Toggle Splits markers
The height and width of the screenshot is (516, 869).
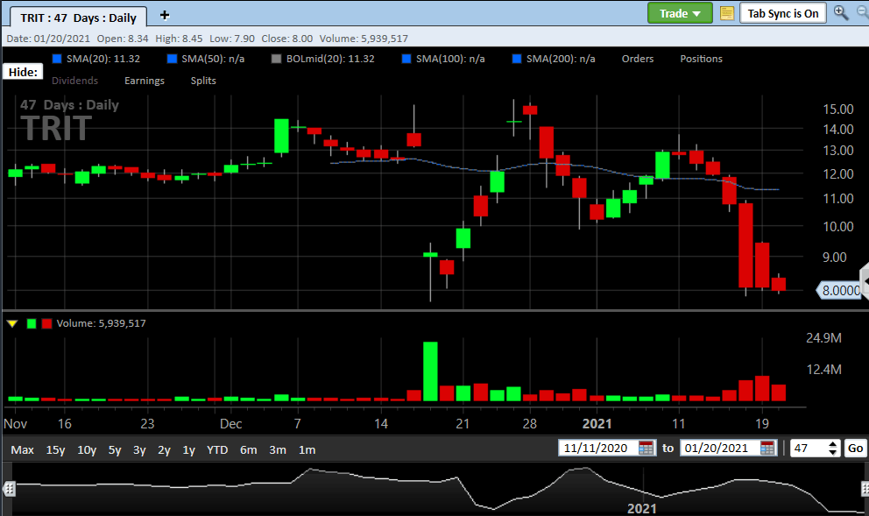pyautogui.click(x=203, y=81)
